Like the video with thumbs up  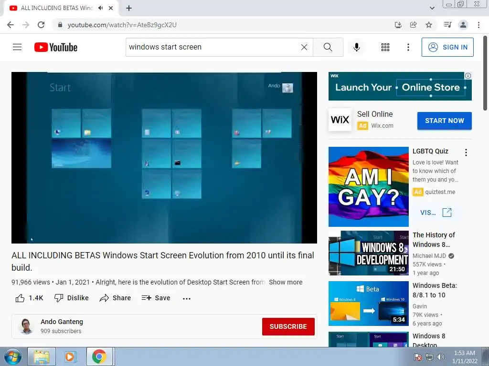pos(29,298)
